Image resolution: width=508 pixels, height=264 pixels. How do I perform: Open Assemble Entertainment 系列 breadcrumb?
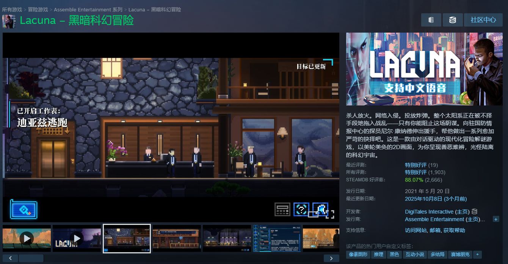coord(88,9)
